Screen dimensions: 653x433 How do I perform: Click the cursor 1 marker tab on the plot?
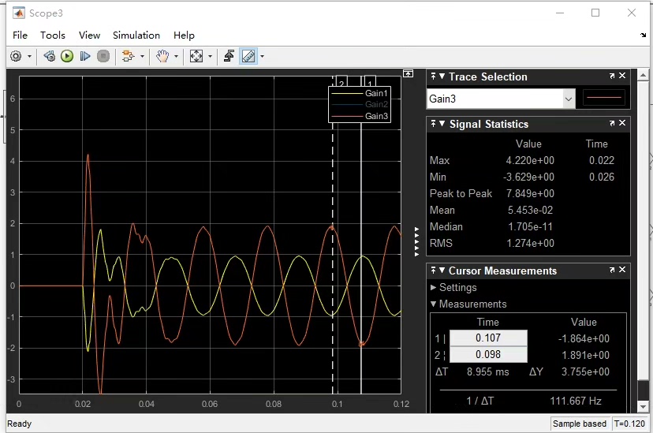click(370, 81)
